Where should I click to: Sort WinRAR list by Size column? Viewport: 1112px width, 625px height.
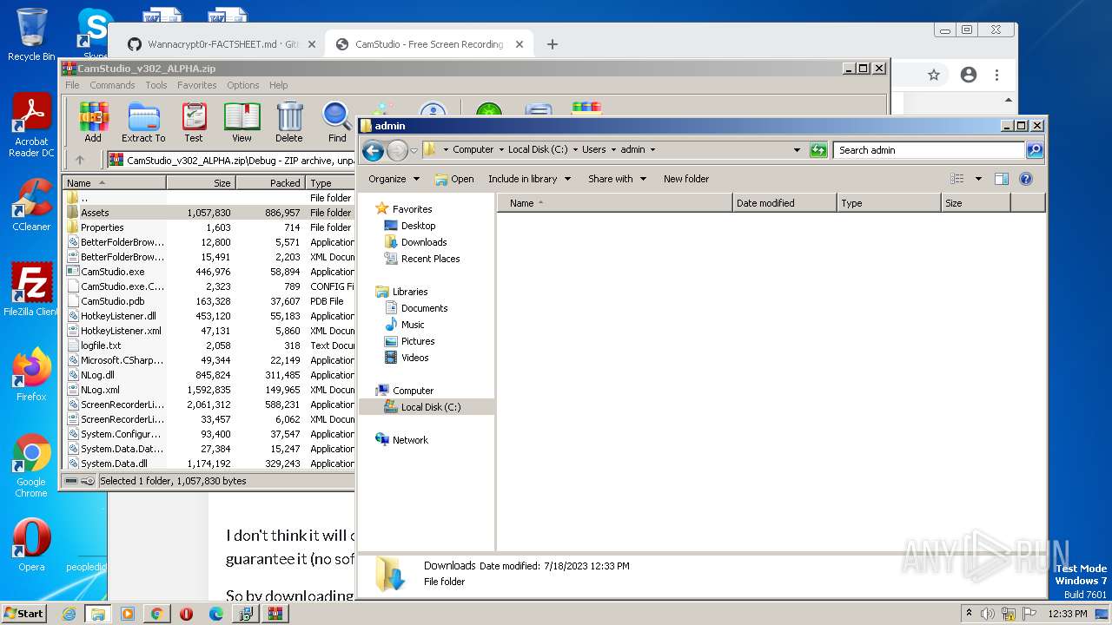tap(201, 183)
